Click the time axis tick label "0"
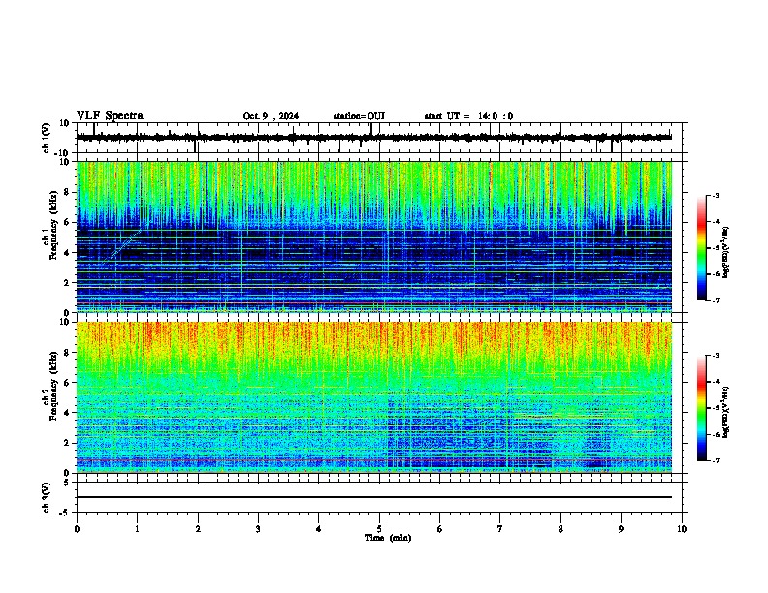Image resolution: width=768 pixels, height=593 pixels. pyautogui.click(x=77, y=529)
